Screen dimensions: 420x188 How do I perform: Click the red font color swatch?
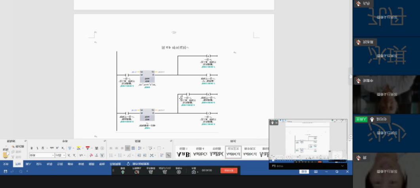click(87, 148)
